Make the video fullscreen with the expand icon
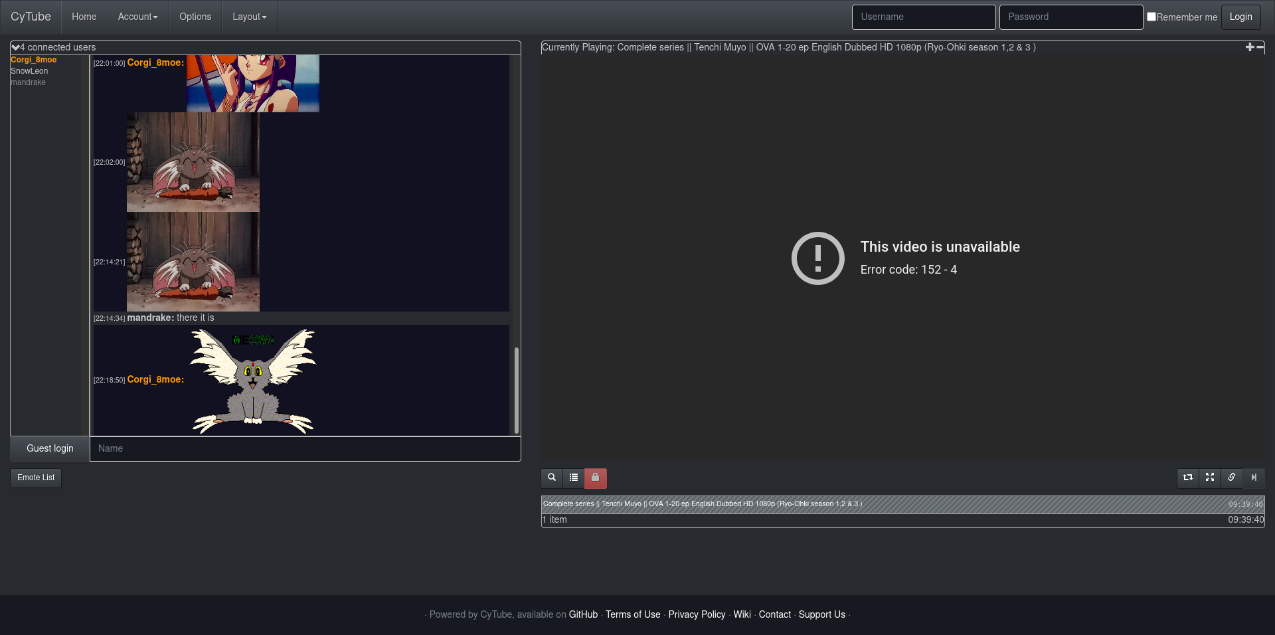Image resolution: width=1275 pixels, height=635 pixels. pos(1210,478)
